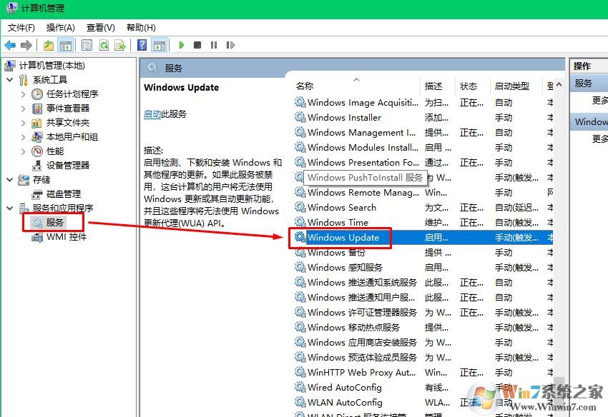Open the 查看(V) menu

click(100, 27)
